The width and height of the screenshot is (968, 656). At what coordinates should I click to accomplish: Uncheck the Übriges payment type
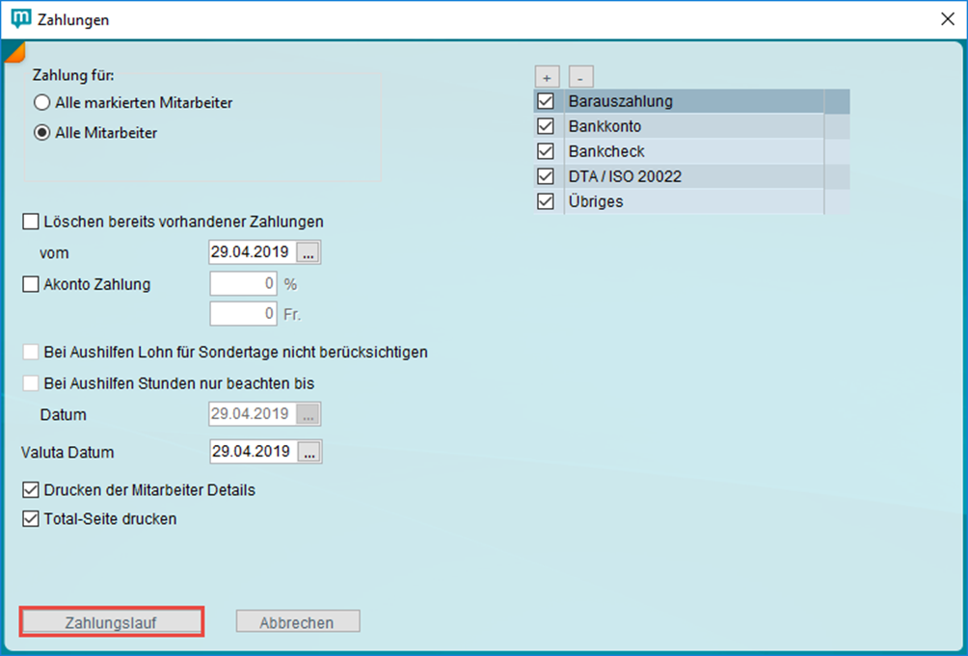(x=546, y=201)
